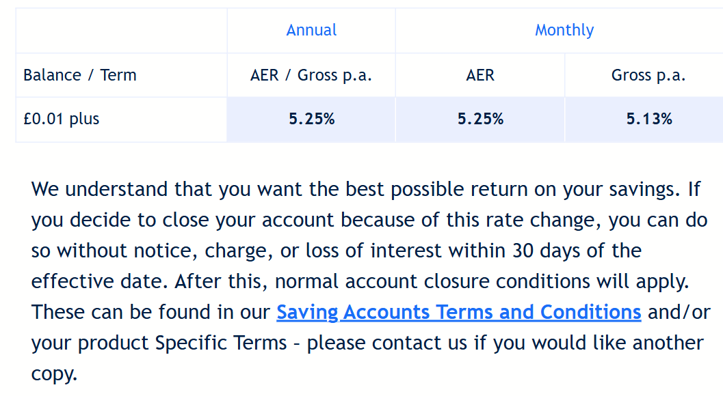This screenshot has height=396, width=723.
Task: Click the AER / Gross p.a. subheader
Action: pyautogui.click(x=311, y=75)
